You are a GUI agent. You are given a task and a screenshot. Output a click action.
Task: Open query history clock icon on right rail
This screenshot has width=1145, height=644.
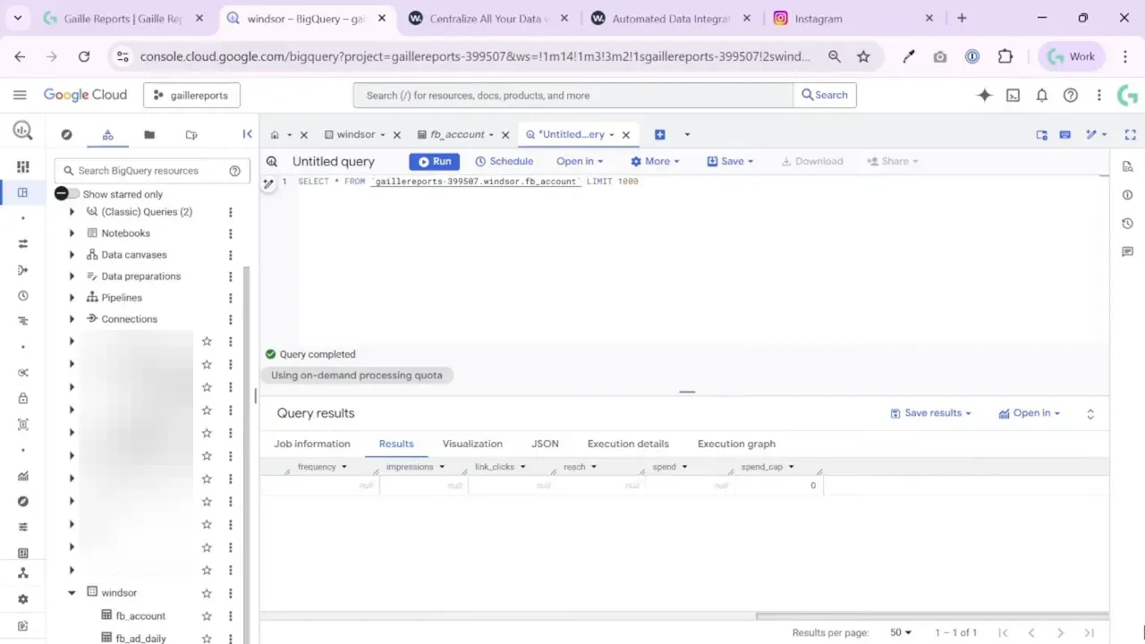(x=1127, y=224)
